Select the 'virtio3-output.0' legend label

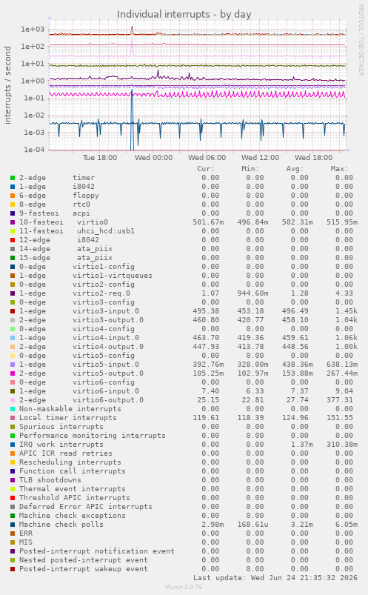point(108,320)
